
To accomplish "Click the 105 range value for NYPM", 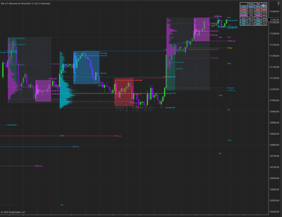I will tap(251, 15).
